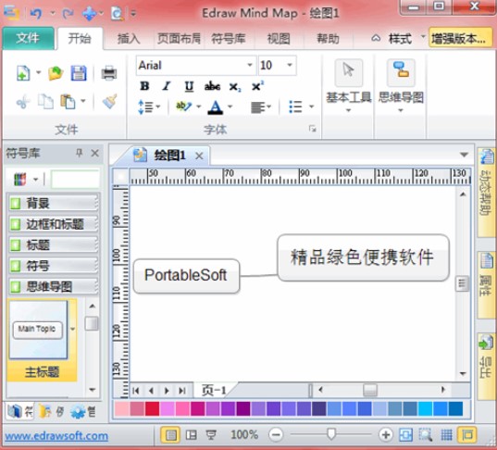Screen dimensions: 497x450
Task: Open the 思维导图 mind map tool
Action: pyautogui.click(x=401, y=85)
